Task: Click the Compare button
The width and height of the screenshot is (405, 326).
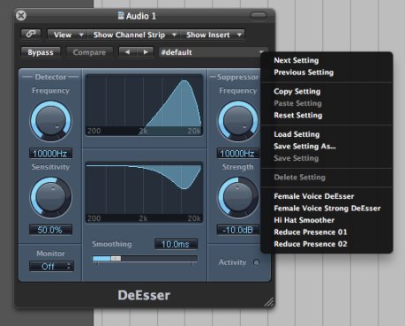Action: (89, 52)
